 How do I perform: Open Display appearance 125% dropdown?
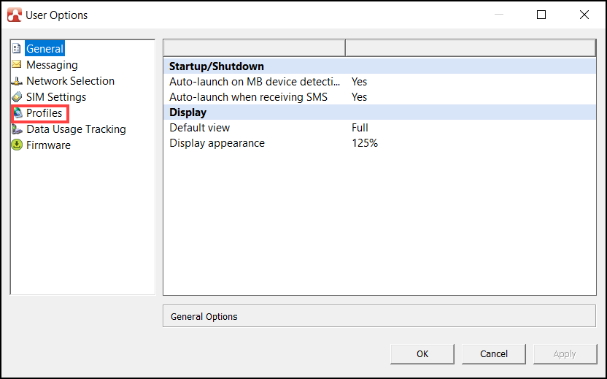click(365, 143)
